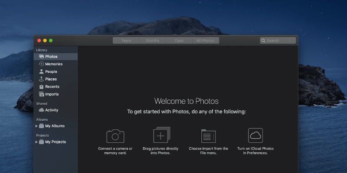Select the My Albums label
The height and width of the screenshot is (173, 347).
(x=55, y=126)
